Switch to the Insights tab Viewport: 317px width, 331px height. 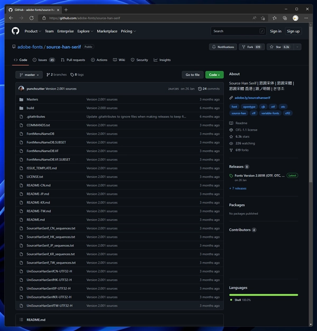pos(162,60)
